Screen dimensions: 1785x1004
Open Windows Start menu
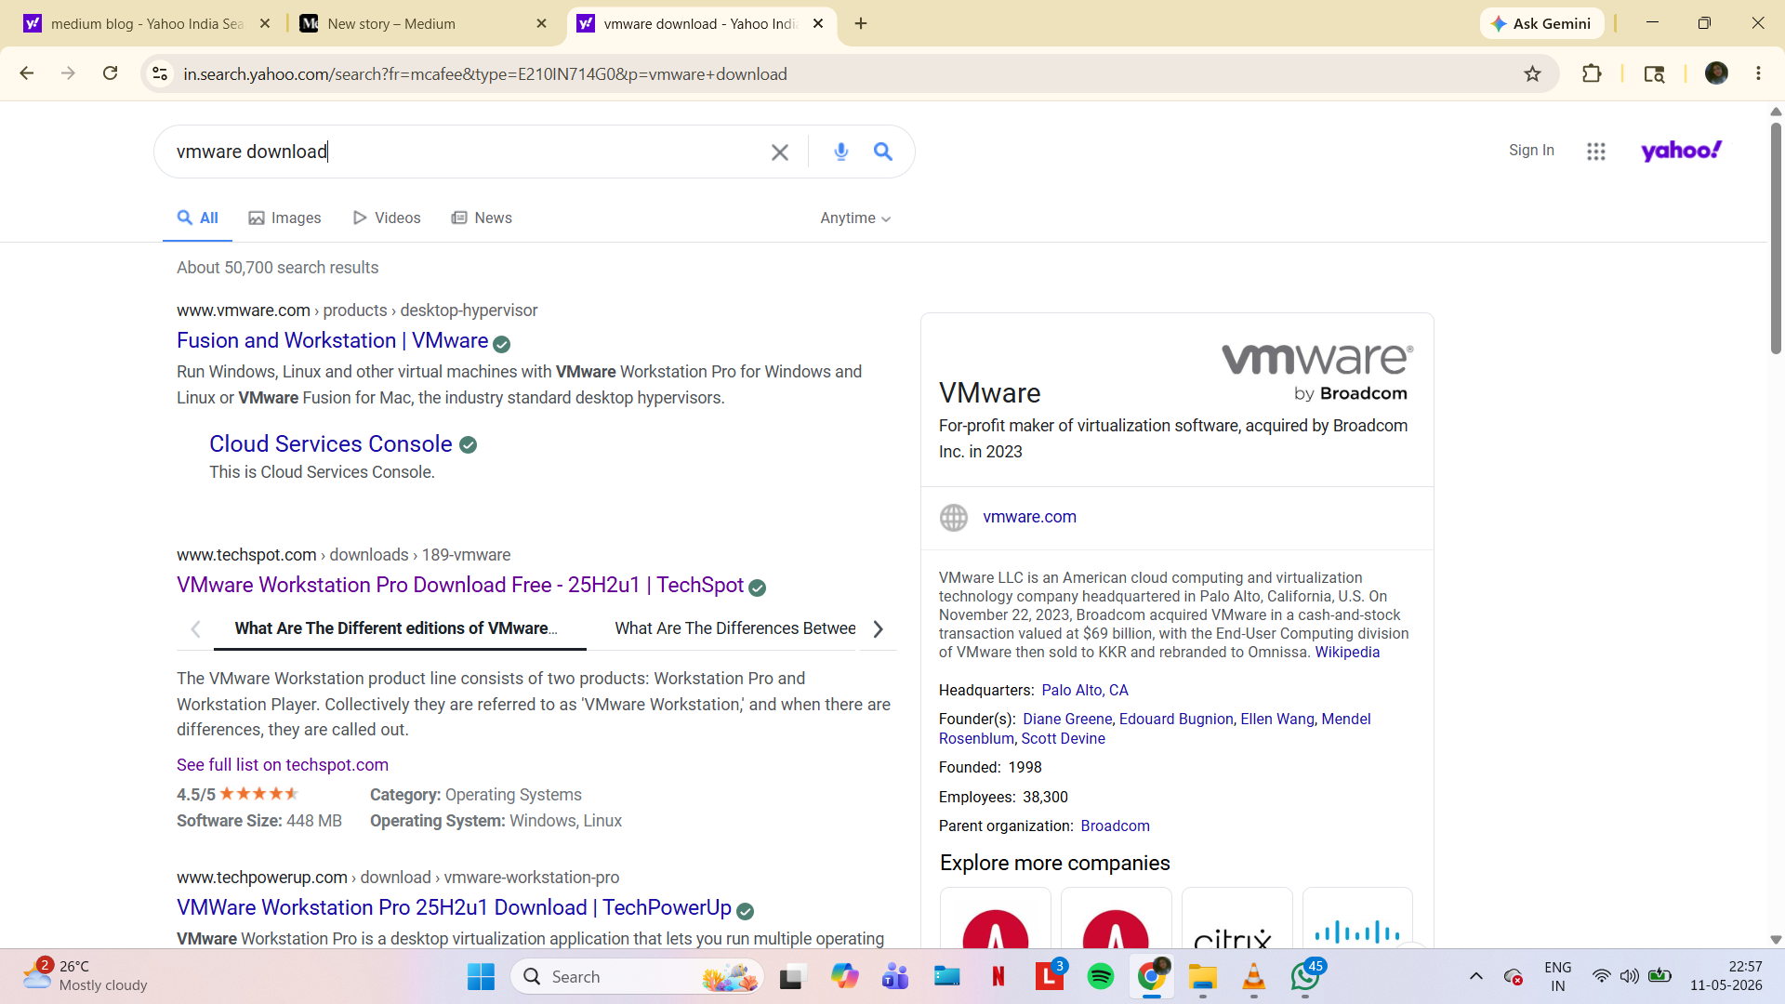coord(481,976)
